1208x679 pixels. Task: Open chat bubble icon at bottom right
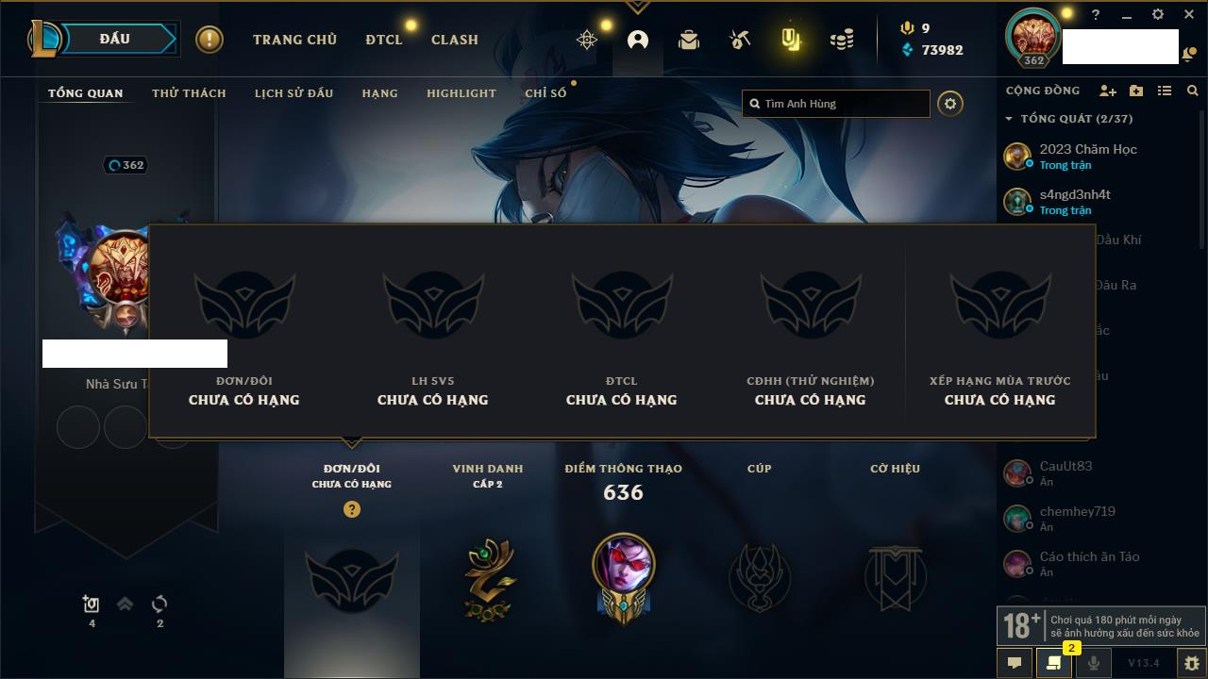click(1015, 663)
